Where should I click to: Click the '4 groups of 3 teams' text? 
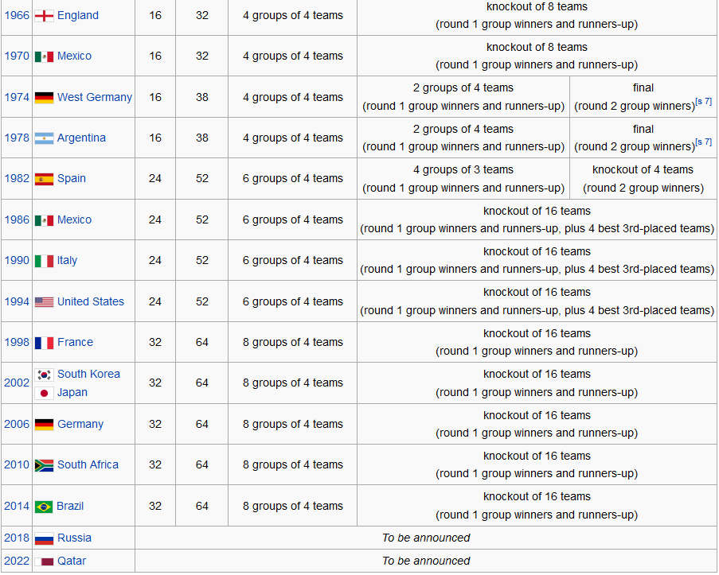point(463,169)
